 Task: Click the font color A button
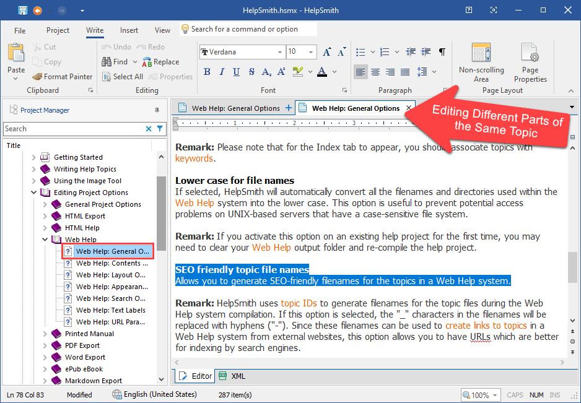(322, 72)
